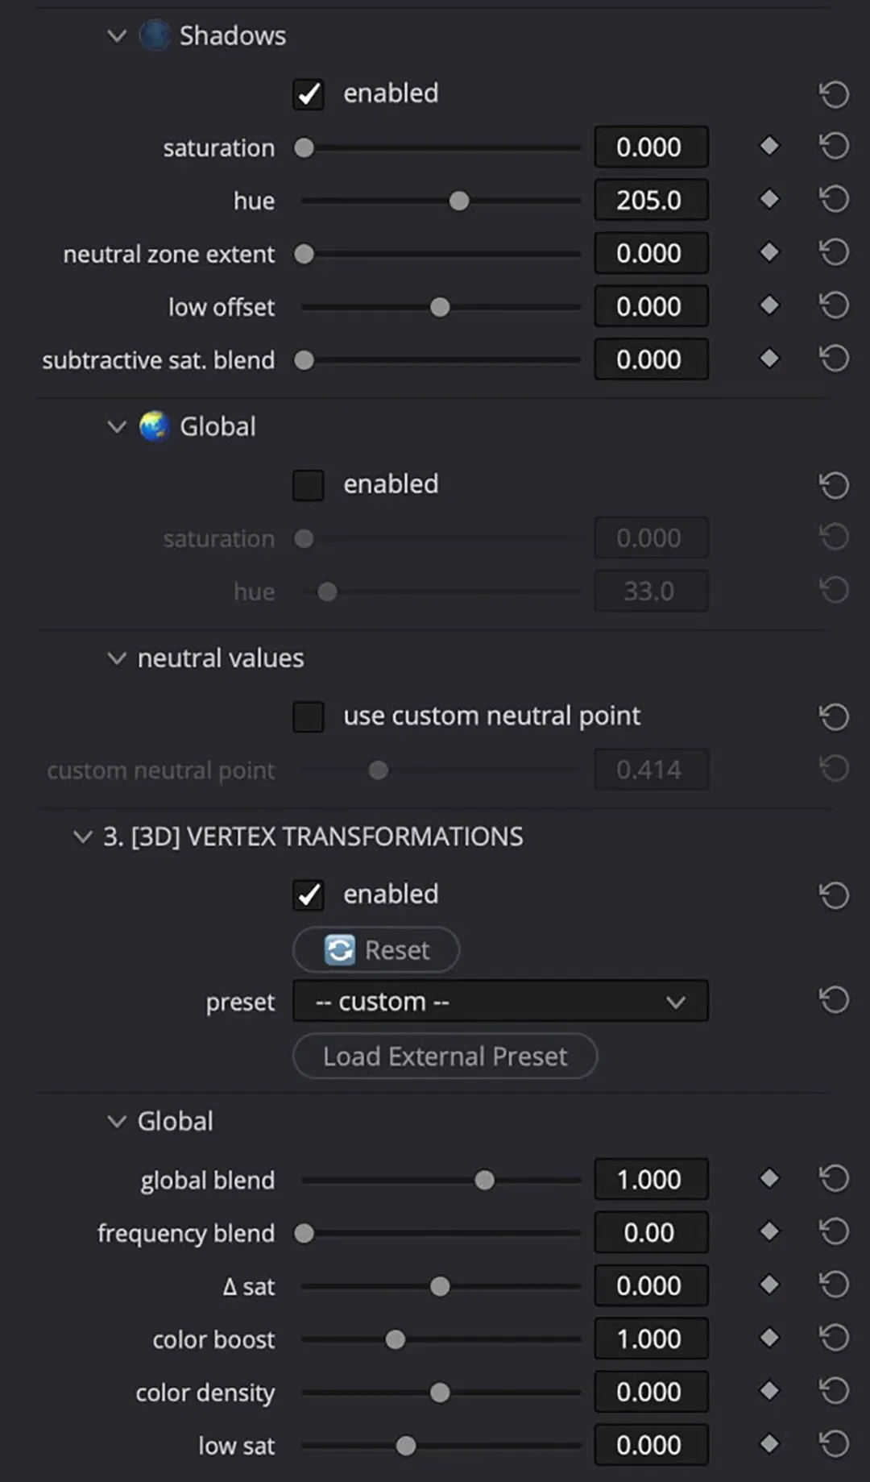Collapse the 3D Vertex Transformations section
Screen dimensions: 870x1482
[x=82, y=836]
